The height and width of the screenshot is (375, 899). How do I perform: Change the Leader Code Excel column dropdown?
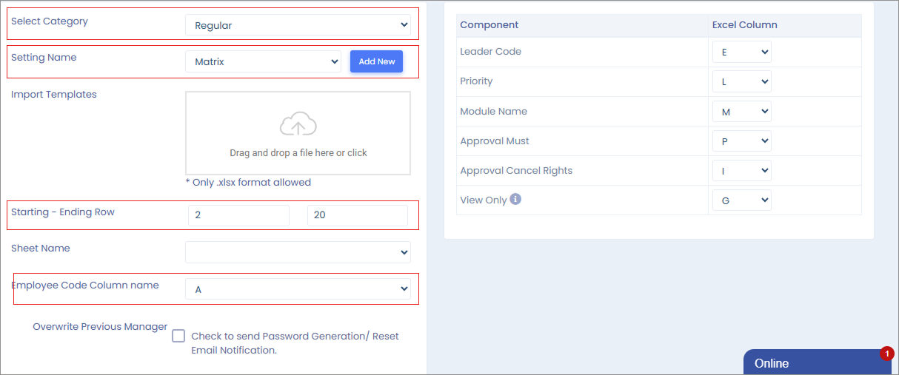741,52
